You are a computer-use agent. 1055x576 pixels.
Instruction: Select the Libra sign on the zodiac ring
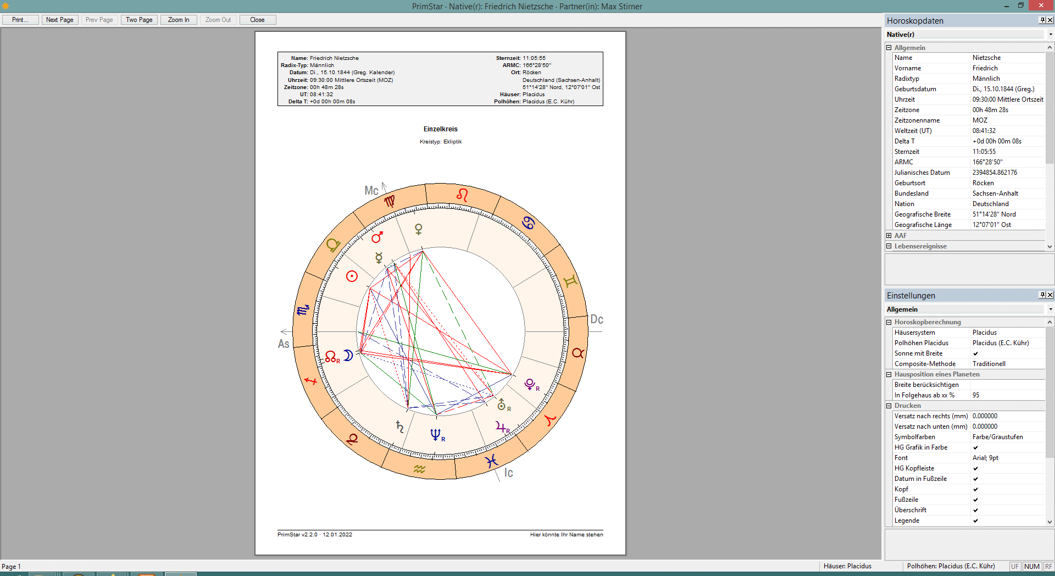(x=333, y=245)
